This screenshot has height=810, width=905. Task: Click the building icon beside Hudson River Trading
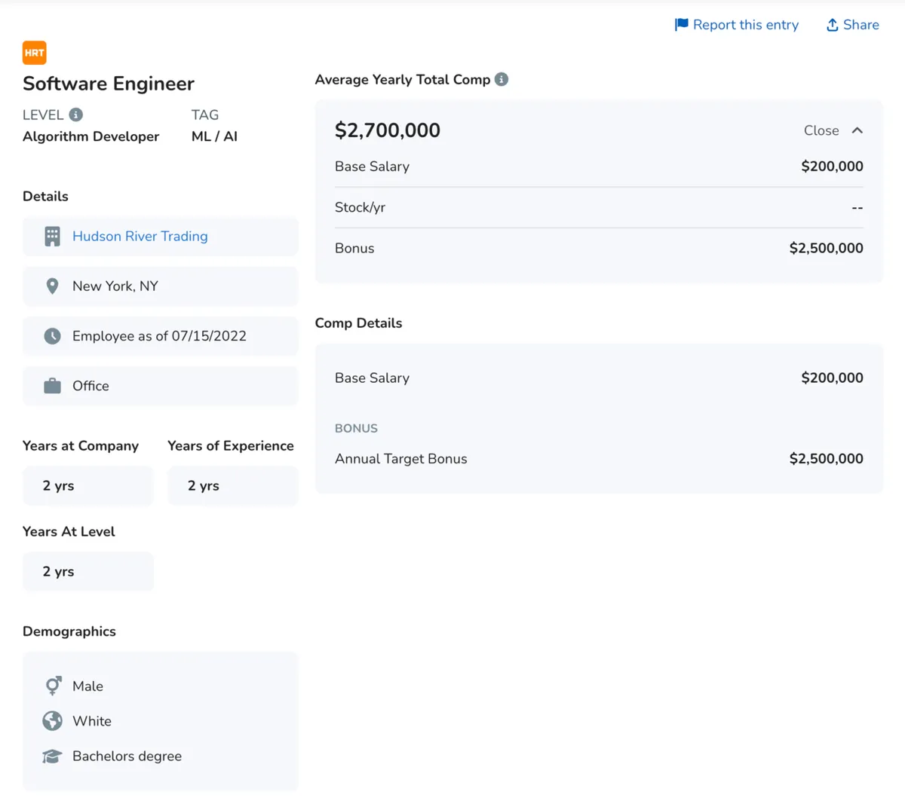click(52, 237)
